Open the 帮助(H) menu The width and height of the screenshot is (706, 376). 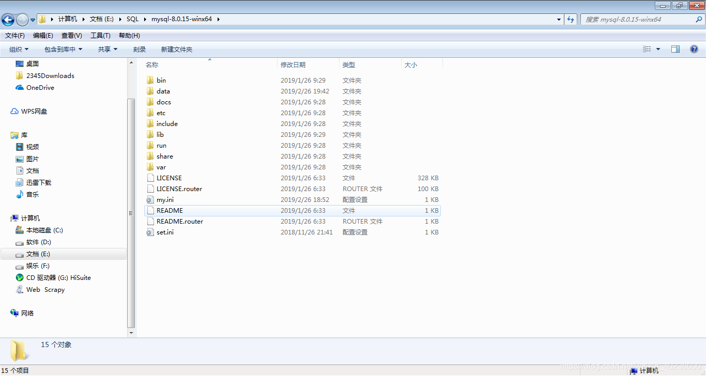[129, 36]
